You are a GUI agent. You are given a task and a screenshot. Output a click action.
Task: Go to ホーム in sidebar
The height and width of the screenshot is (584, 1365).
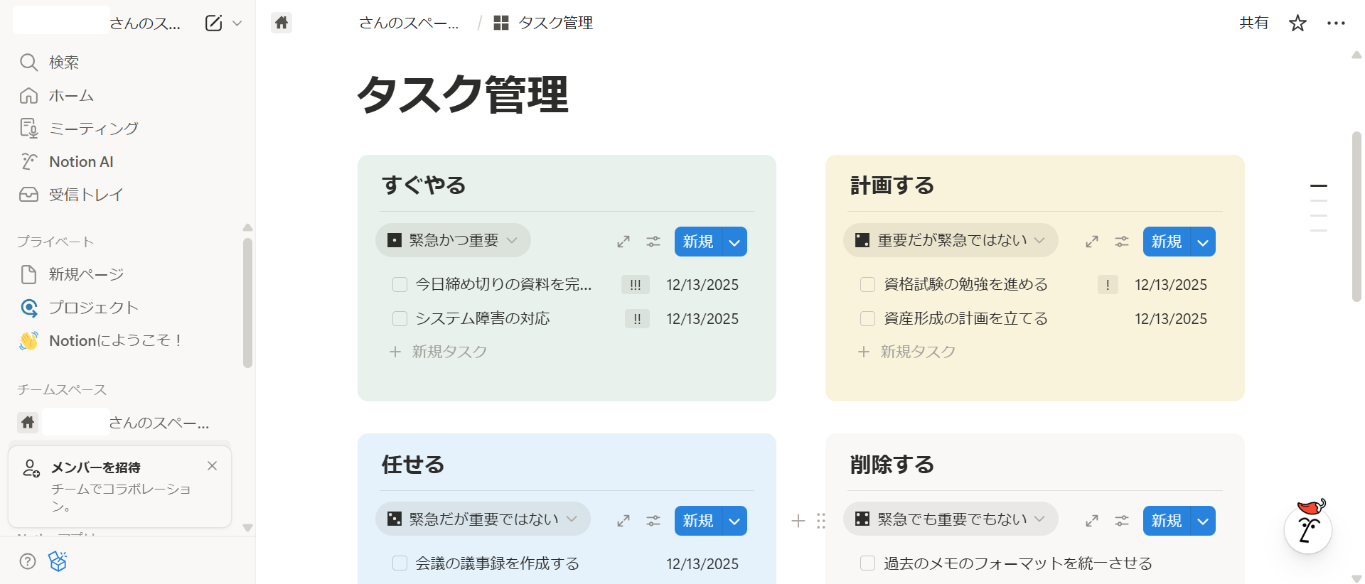click(128, 95)
